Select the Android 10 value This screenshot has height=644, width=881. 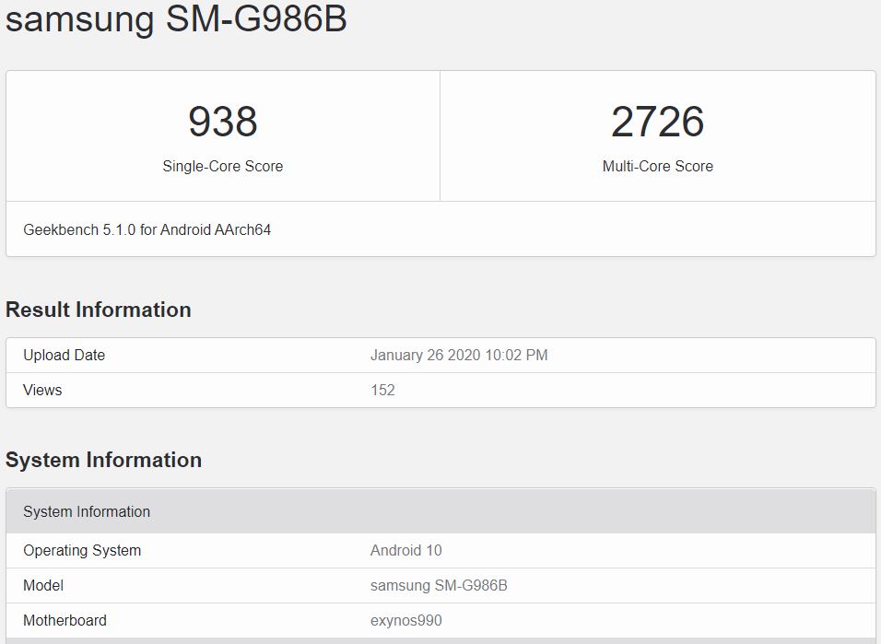click(405, 551)
